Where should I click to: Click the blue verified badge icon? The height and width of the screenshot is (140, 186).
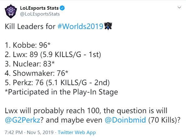(x=62, y=8)
